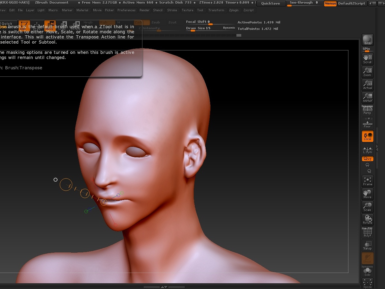Render with the BPR button

click(x=367, y=40)
